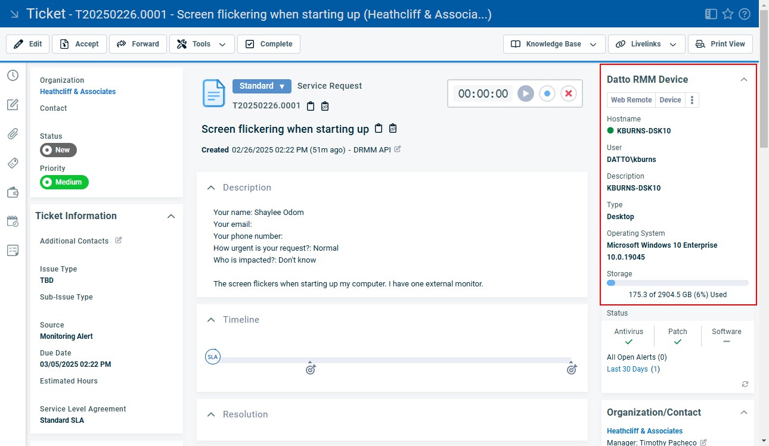Open Last 30 Days alerts link
The image size is (769, 446).
click(627, 369)
